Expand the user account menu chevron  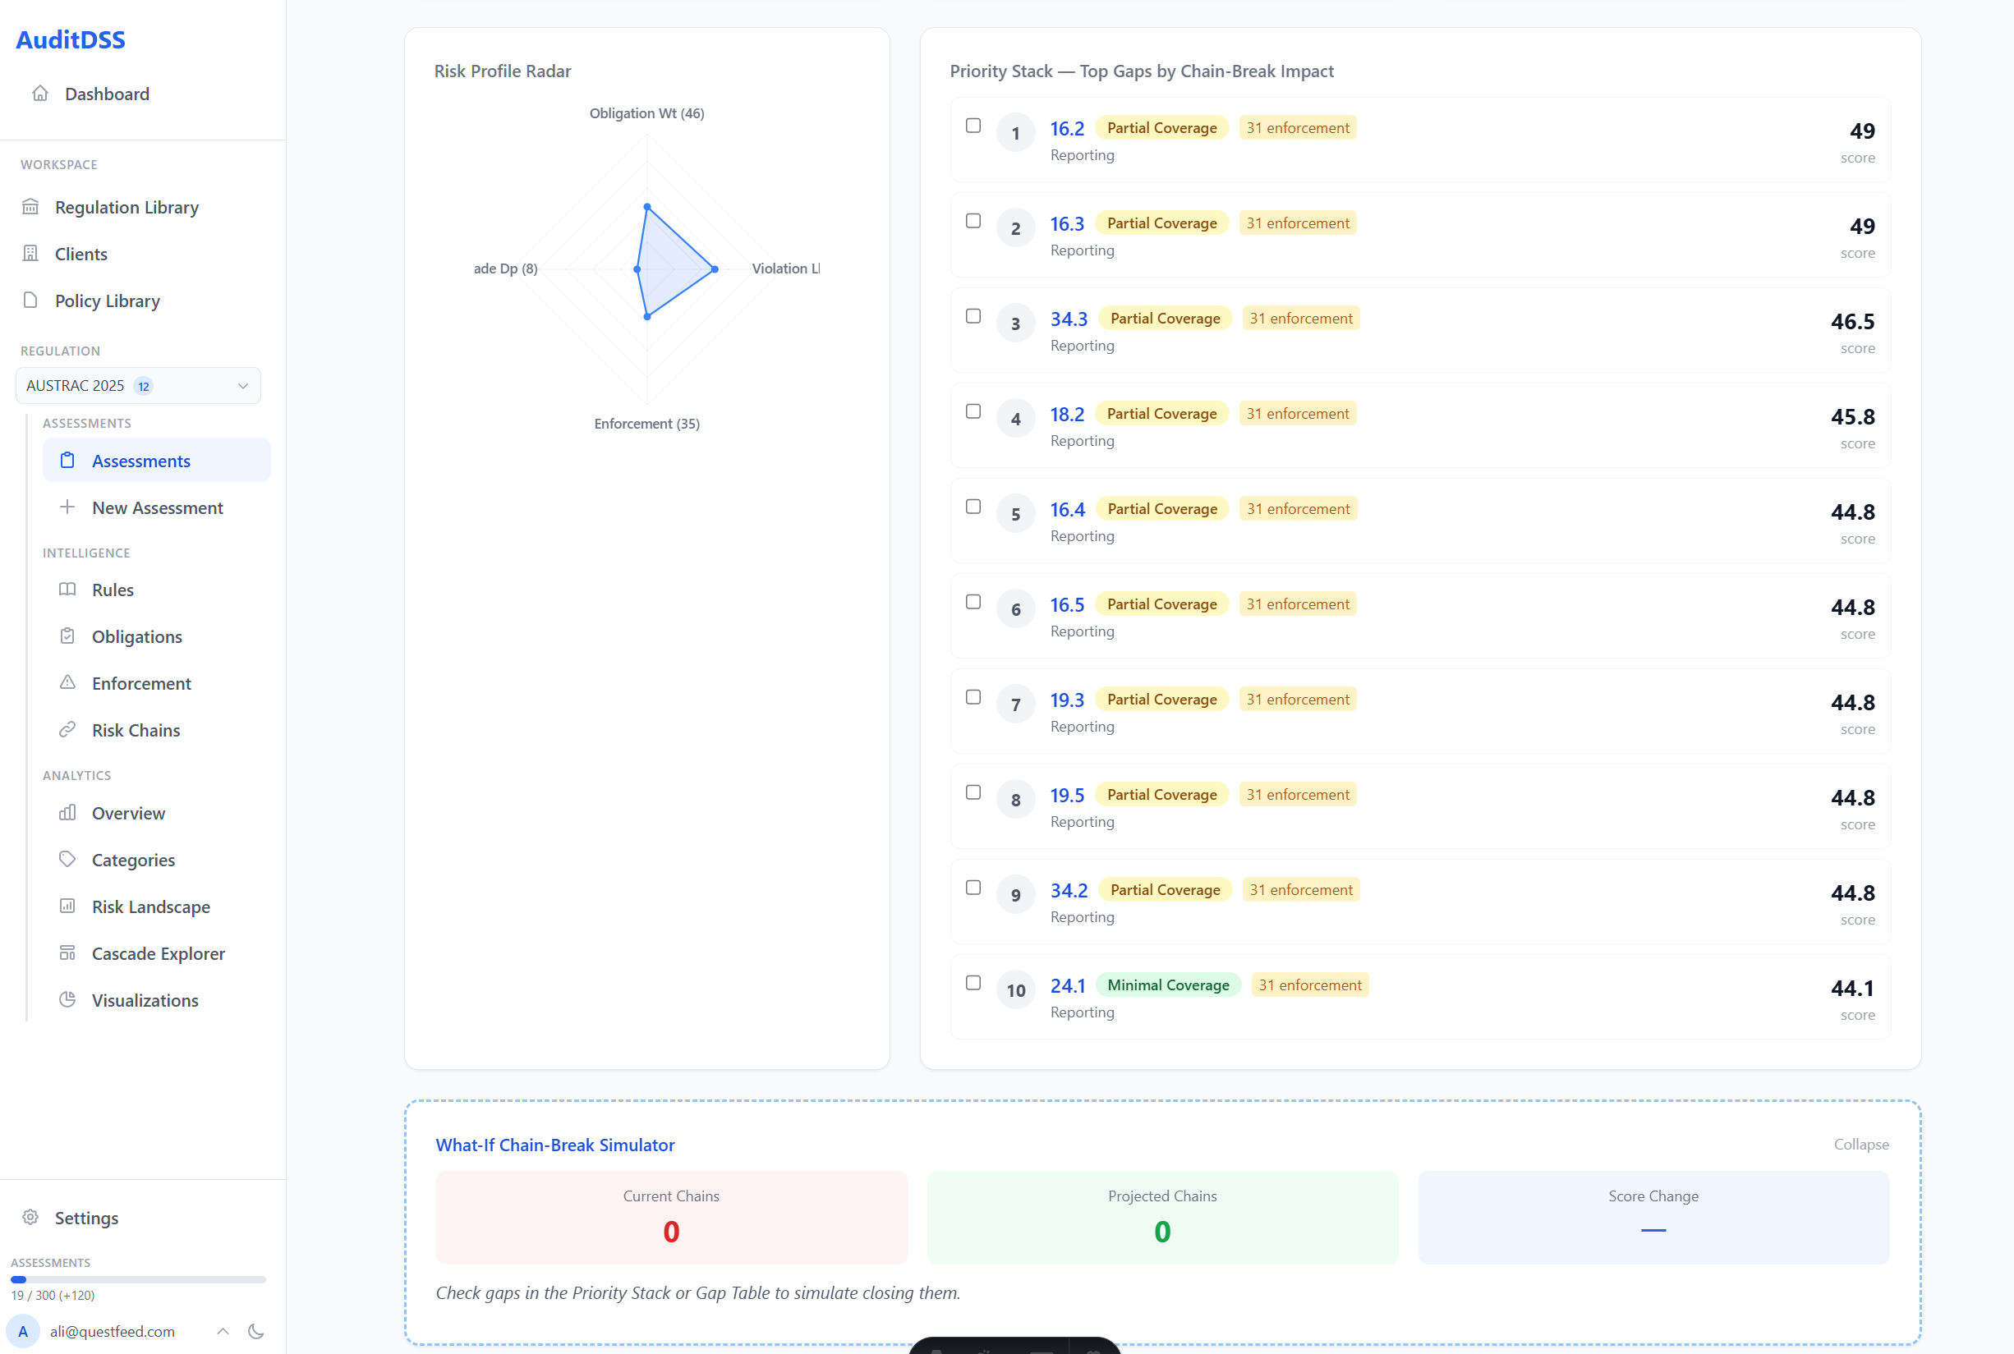pyautogui.click(x=223, y=1331)
